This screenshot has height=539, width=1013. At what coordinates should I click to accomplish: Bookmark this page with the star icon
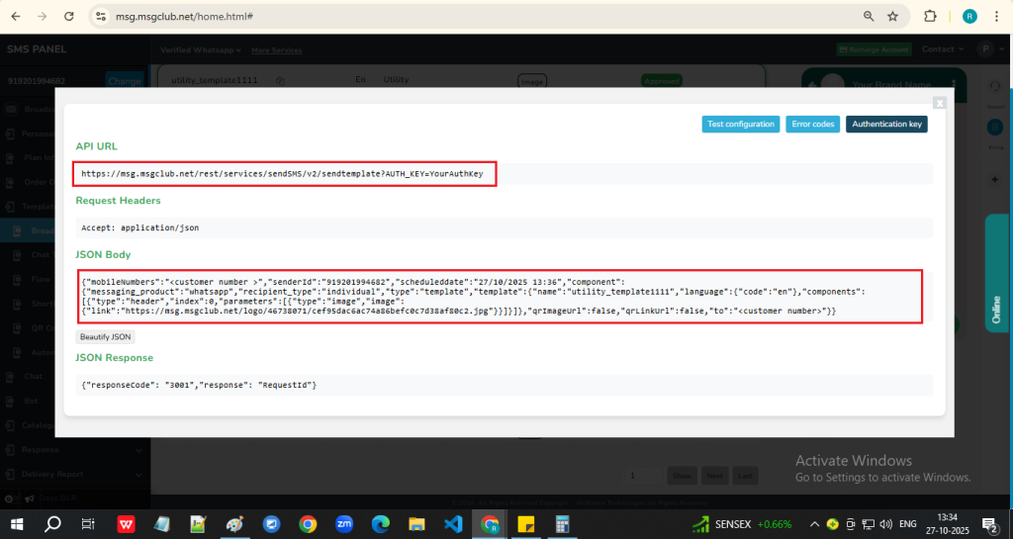(892, 17)
